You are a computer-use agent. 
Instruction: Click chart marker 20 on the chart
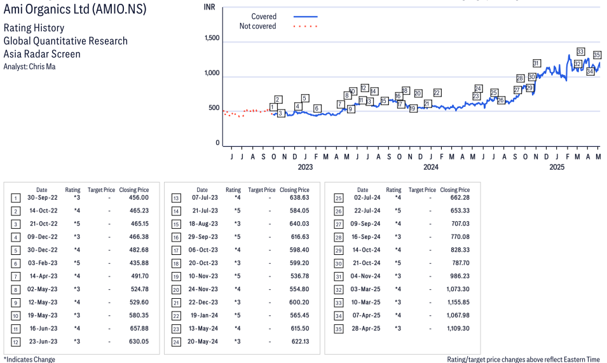click(418, 93)
